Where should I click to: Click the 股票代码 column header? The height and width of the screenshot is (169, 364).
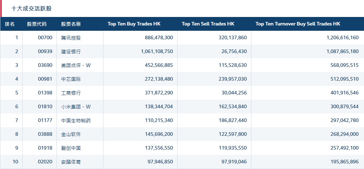[37, 24]
